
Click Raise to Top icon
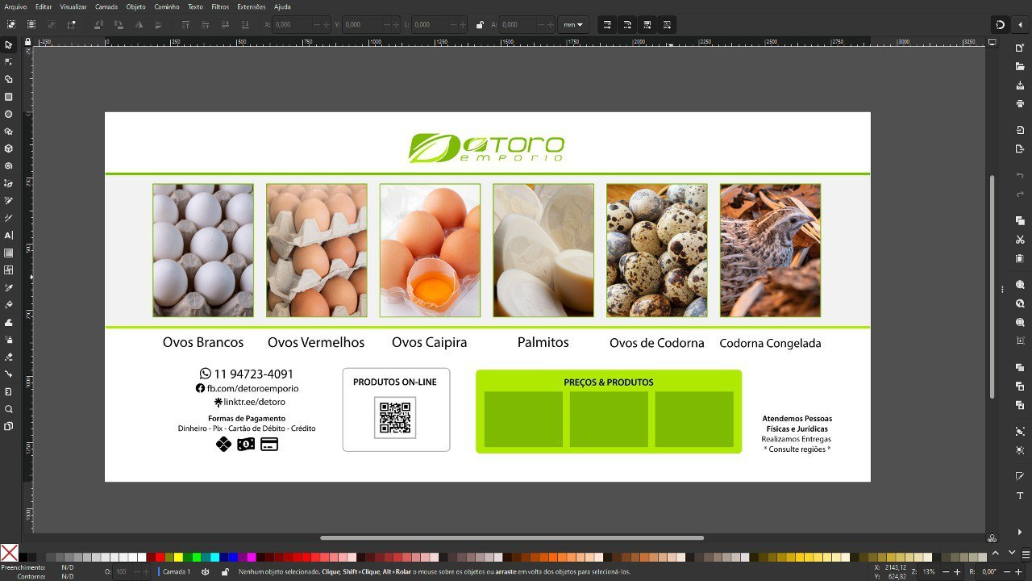185,25
